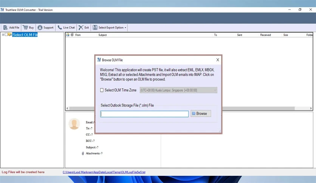Screen dimensions: 316x183
Task: Open the Buy cart option
Action: click(28, 27)
